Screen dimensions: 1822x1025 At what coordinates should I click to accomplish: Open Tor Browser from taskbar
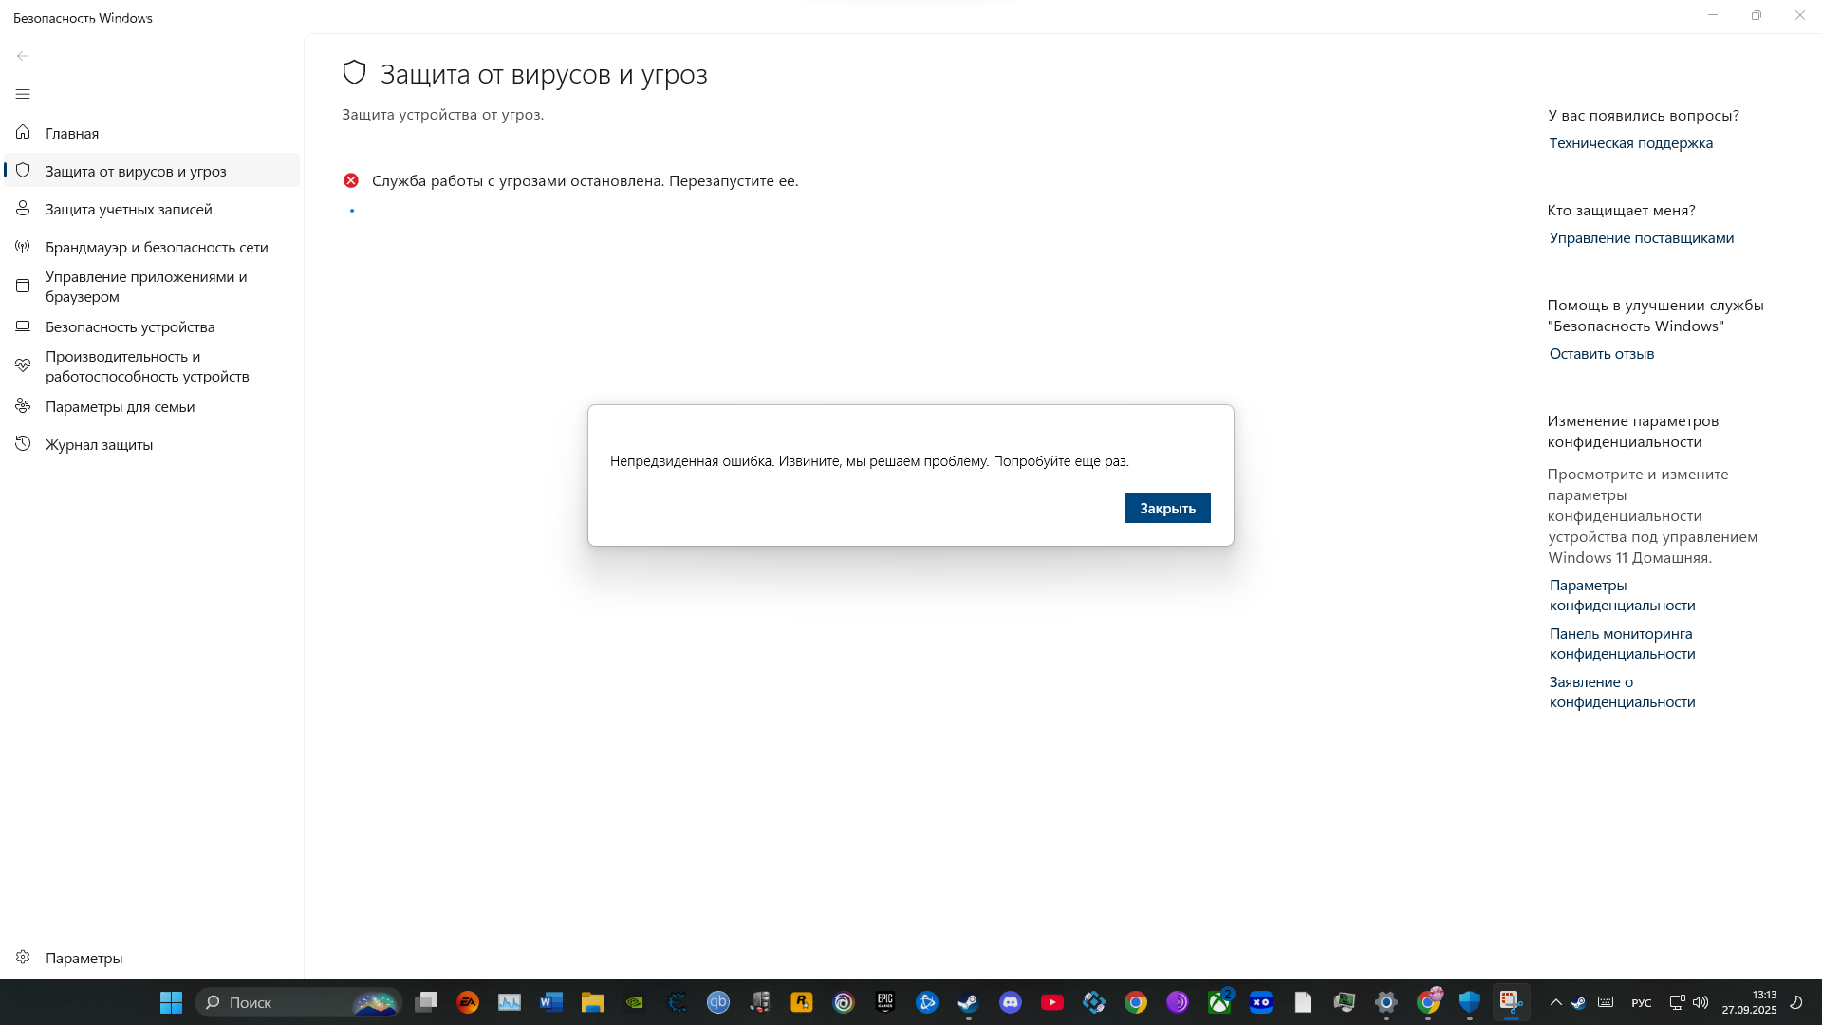[1178, 1002]
